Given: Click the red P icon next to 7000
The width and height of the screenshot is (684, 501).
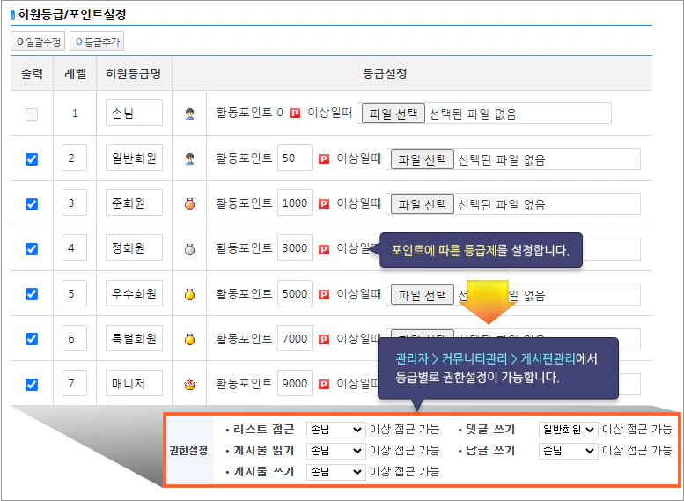Looking at the screenshot, I should (324, 339).
